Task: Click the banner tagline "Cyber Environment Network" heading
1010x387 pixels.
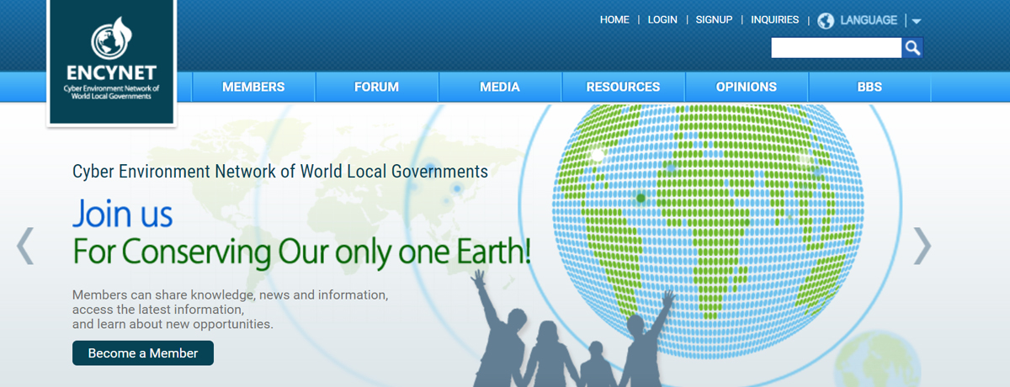Action: [x=280, y=172]
